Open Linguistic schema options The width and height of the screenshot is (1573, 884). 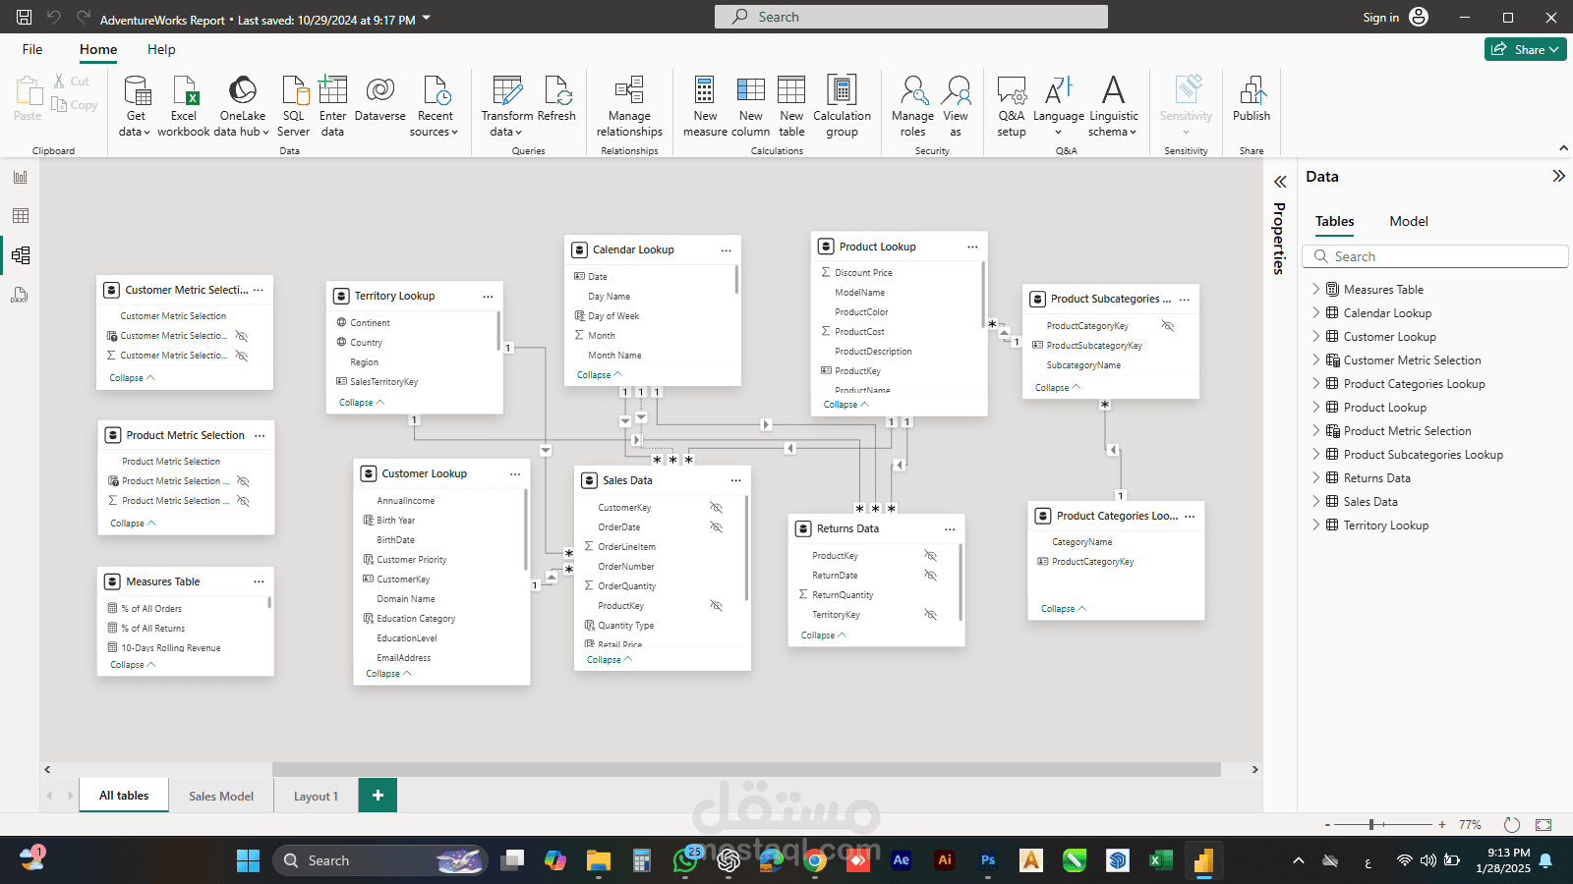tap(1113, 106)
